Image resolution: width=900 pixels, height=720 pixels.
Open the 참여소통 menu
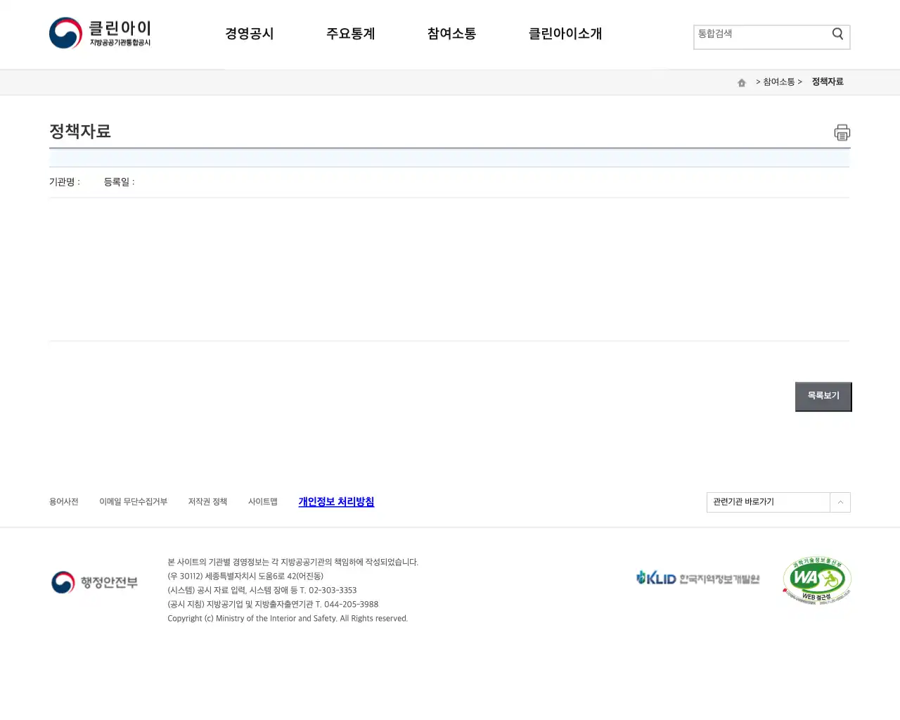(x=451, y=34)
